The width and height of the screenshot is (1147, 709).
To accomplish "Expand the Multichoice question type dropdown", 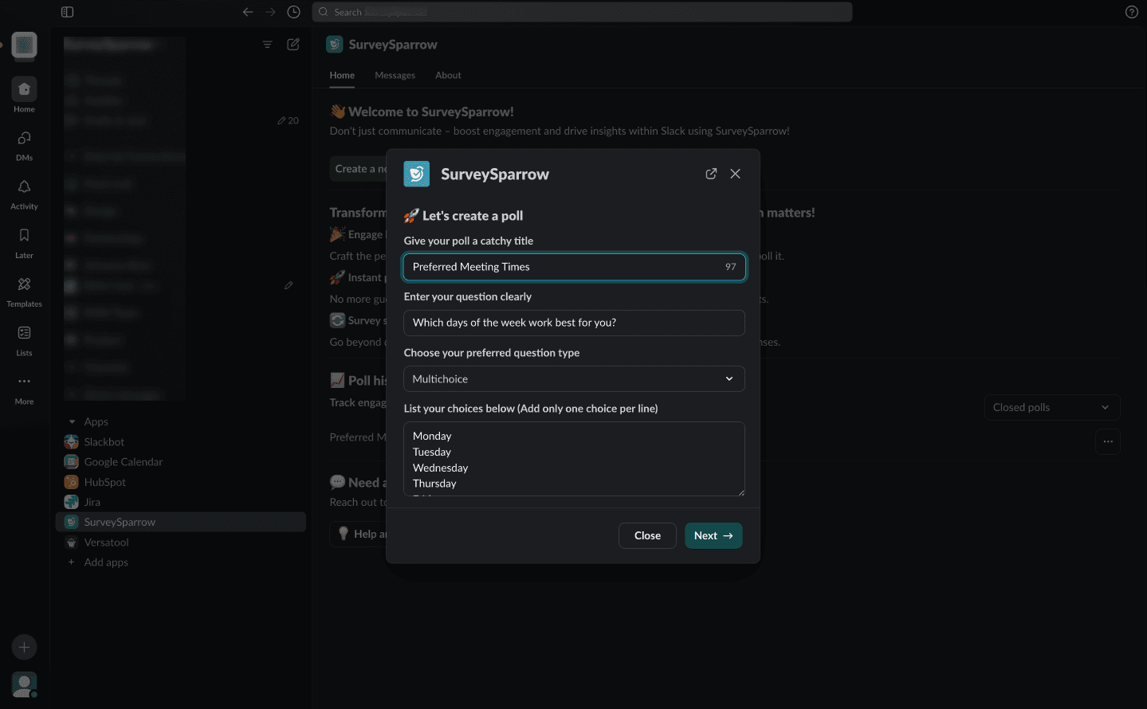I will click(574, 379).
